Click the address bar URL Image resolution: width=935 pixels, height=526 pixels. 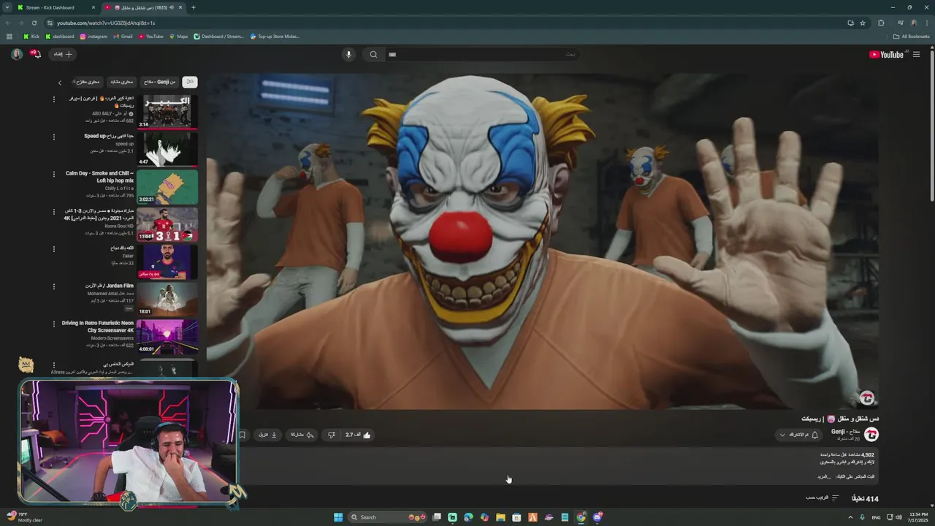point(106,23)
